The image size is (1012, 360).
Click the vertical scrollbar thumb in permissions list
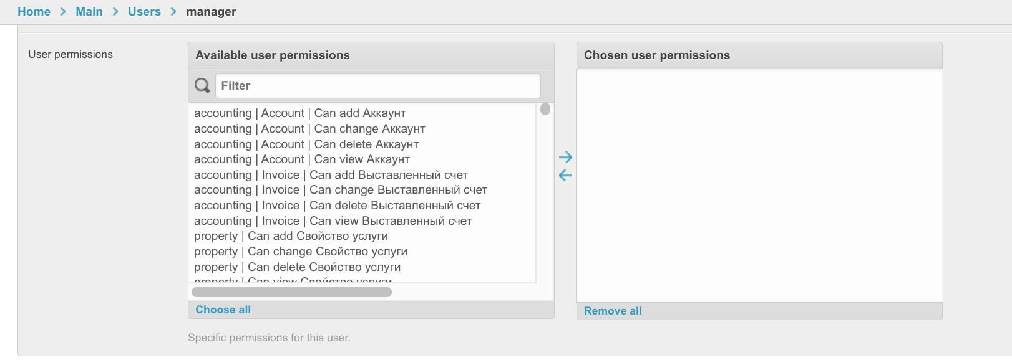545,110
